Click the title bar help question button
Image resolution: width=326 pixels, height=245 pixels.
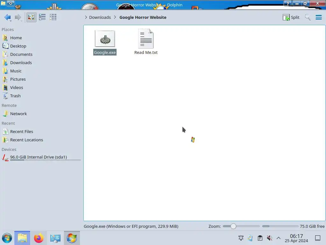288,3
